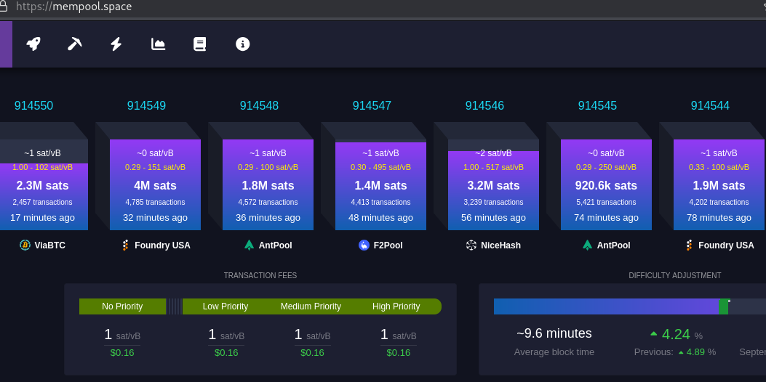Click Foundry USA logo under block 914544
The width and height of the screenshot is (766, 382).
[689, 245]
